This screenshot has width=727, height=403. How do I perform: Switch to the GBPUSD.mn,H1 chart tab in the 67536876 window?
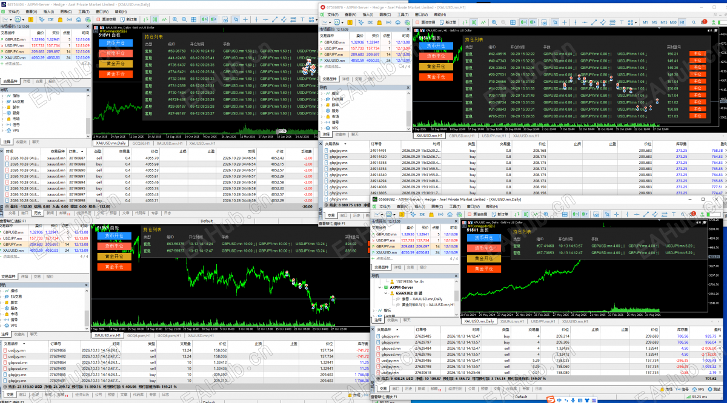click(462, 136)
